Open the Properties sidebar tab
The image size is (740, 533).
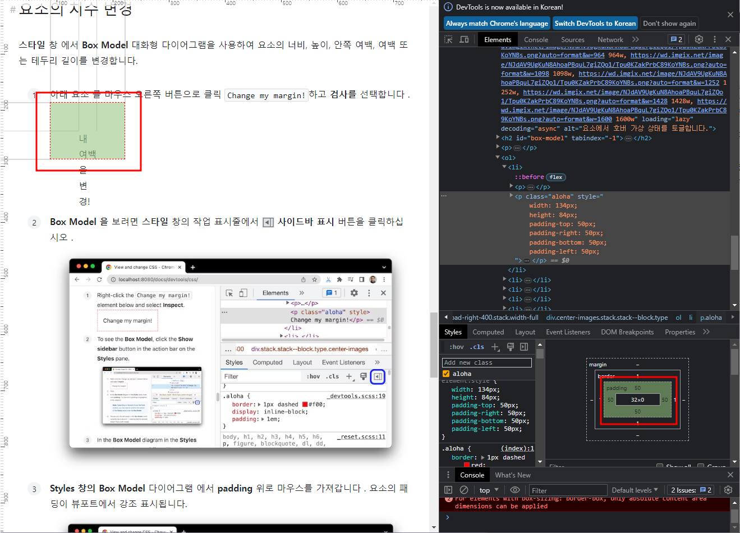pyautogui.click(x=680, y=332)
